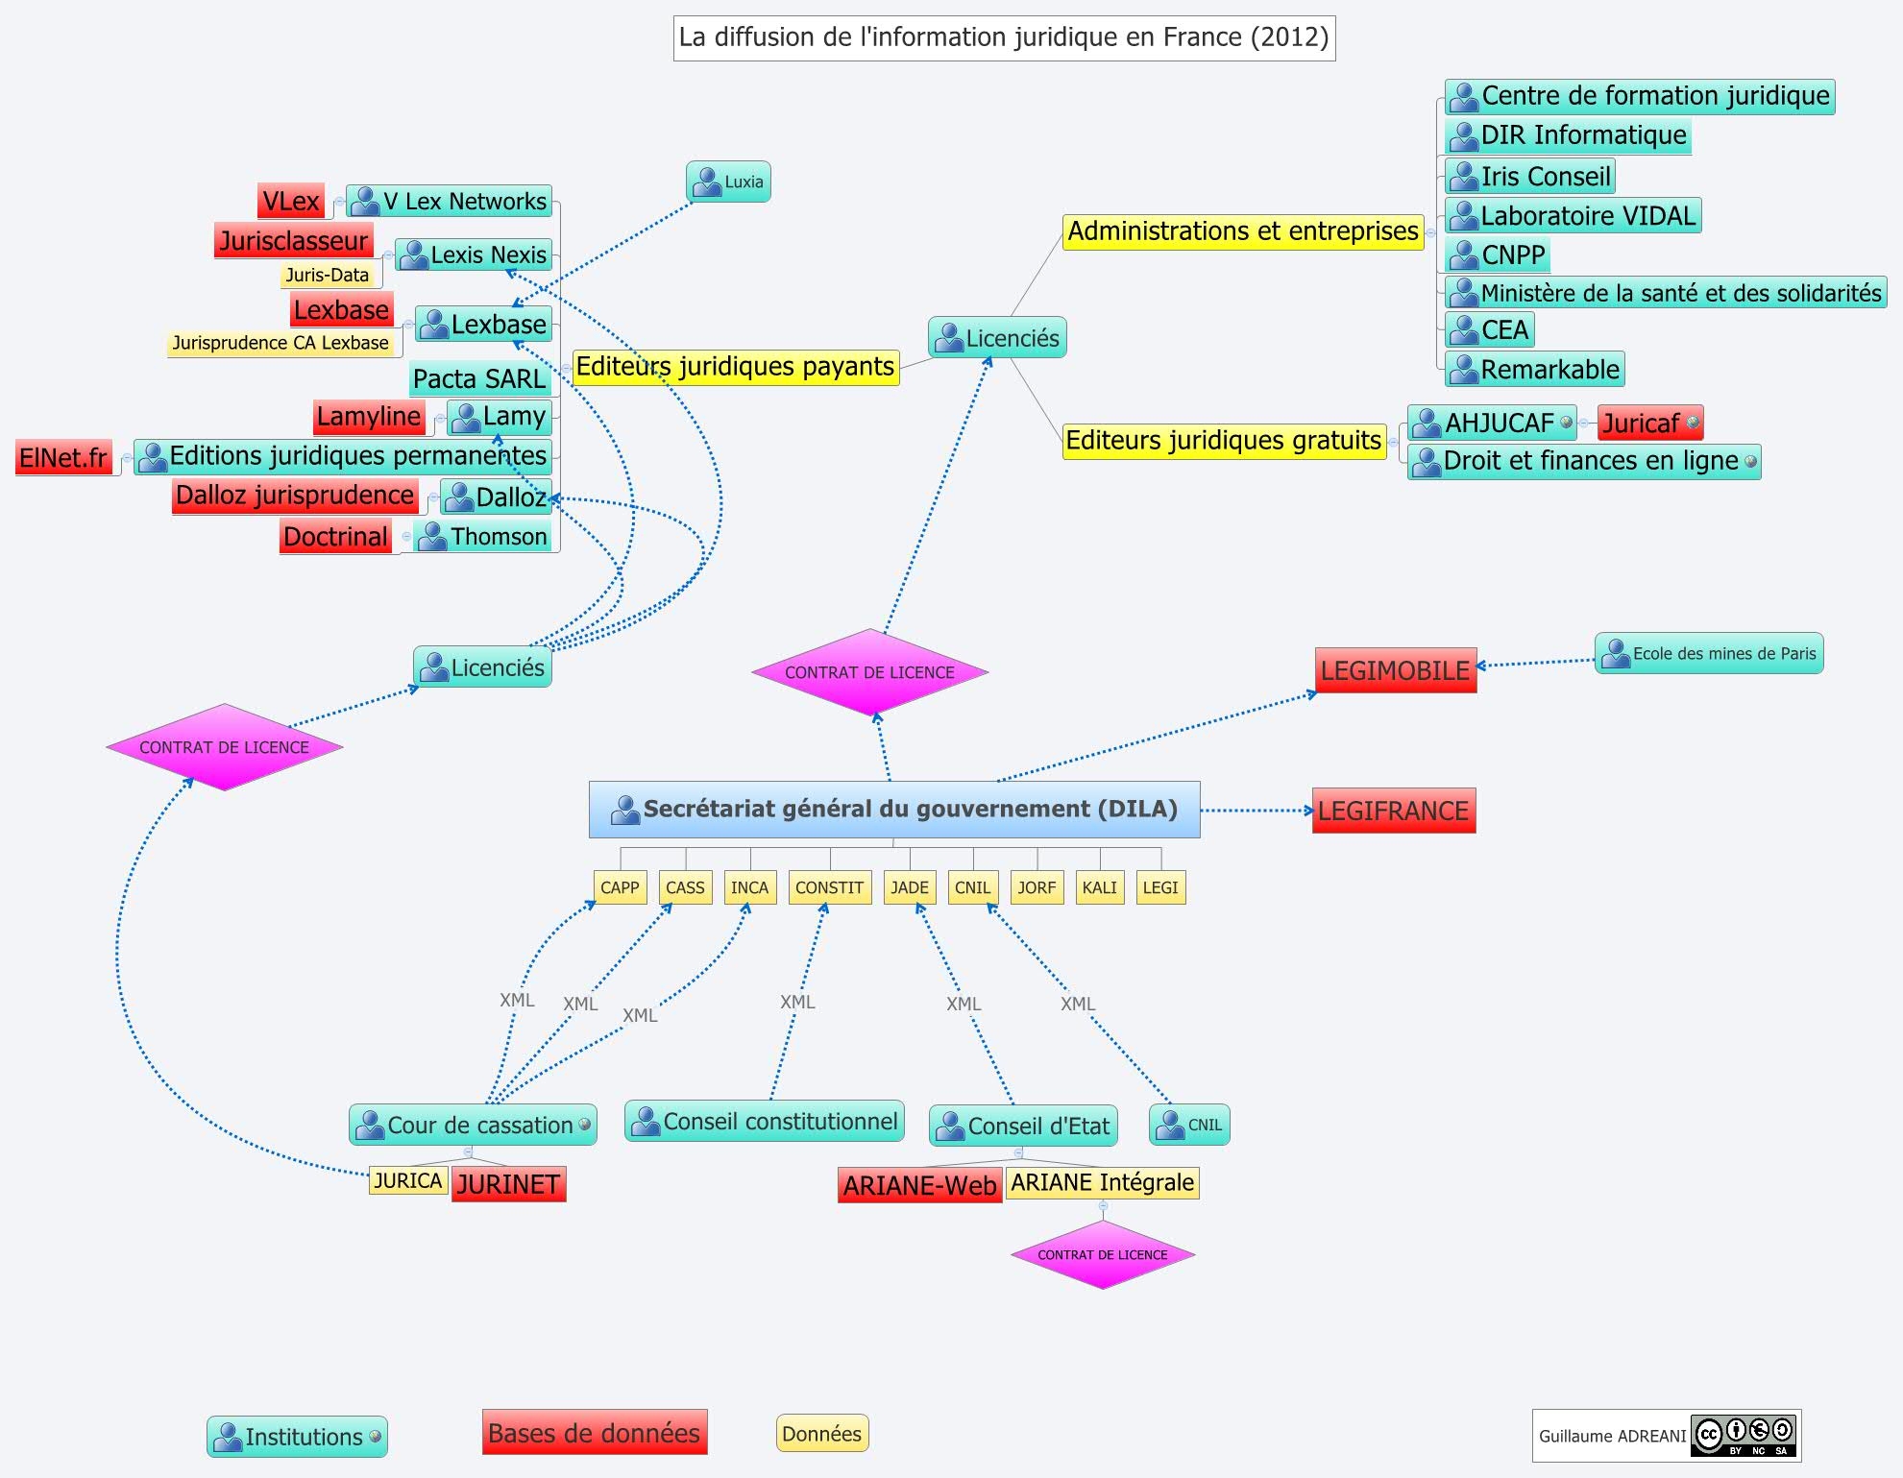Click the Creative Commons license badge

(x=1744, y=1436)
